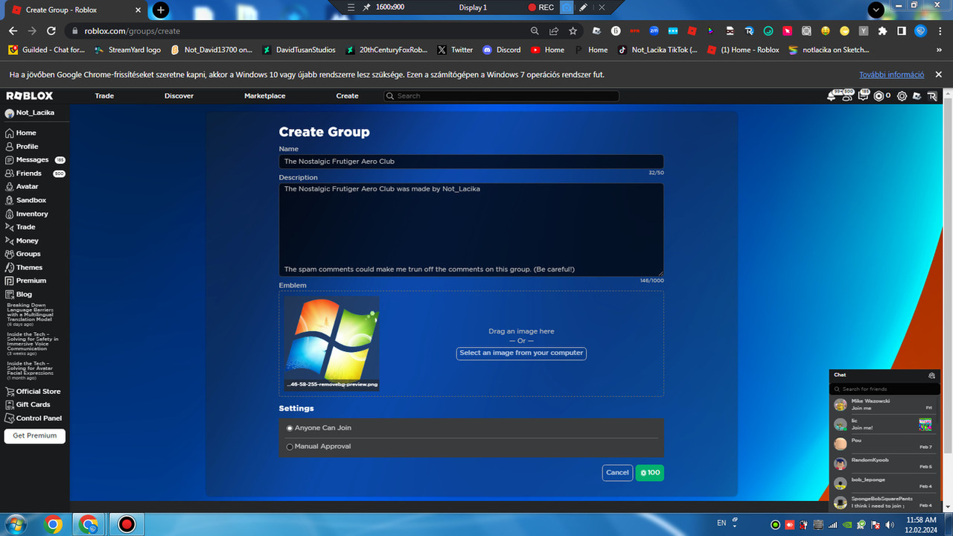This screenshot has width=953, height=536.
Task: Click the Not_Lacika username in sidebar
Action: 35,113
